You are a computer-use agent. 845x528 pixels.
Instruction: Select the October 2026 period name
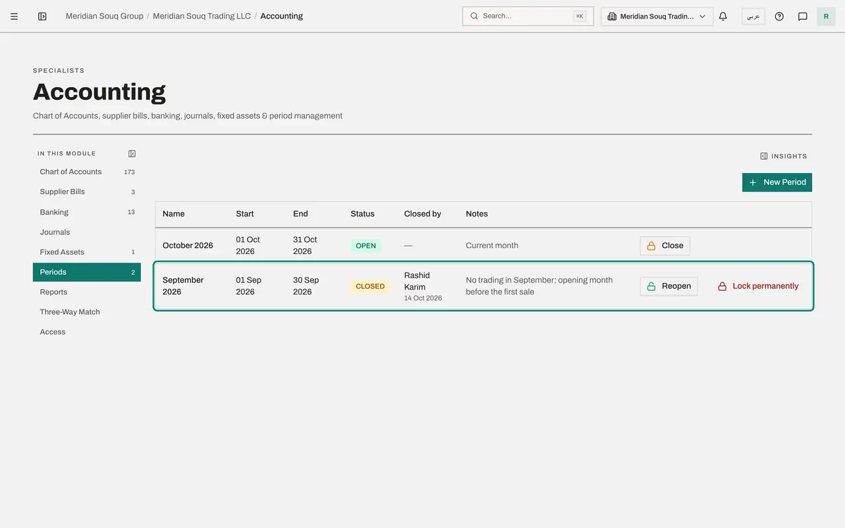tap(187, 246)
